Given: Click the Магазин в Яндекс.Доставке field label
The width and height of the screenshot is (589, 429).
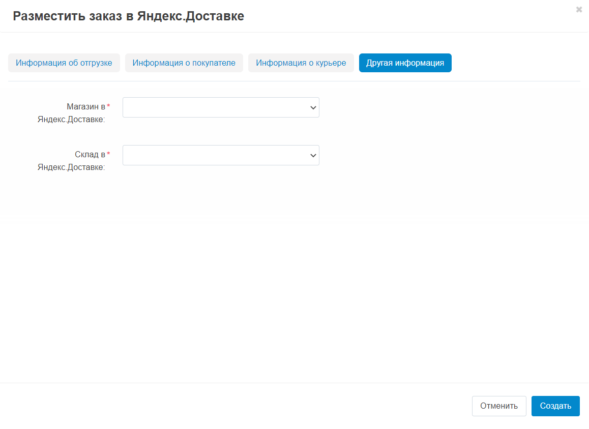Looking at the screenshot, I should coord(71,113).
